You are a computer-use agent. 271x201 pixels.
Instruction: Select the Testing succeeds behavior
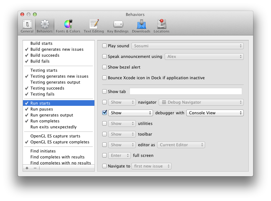click(59, 88)
